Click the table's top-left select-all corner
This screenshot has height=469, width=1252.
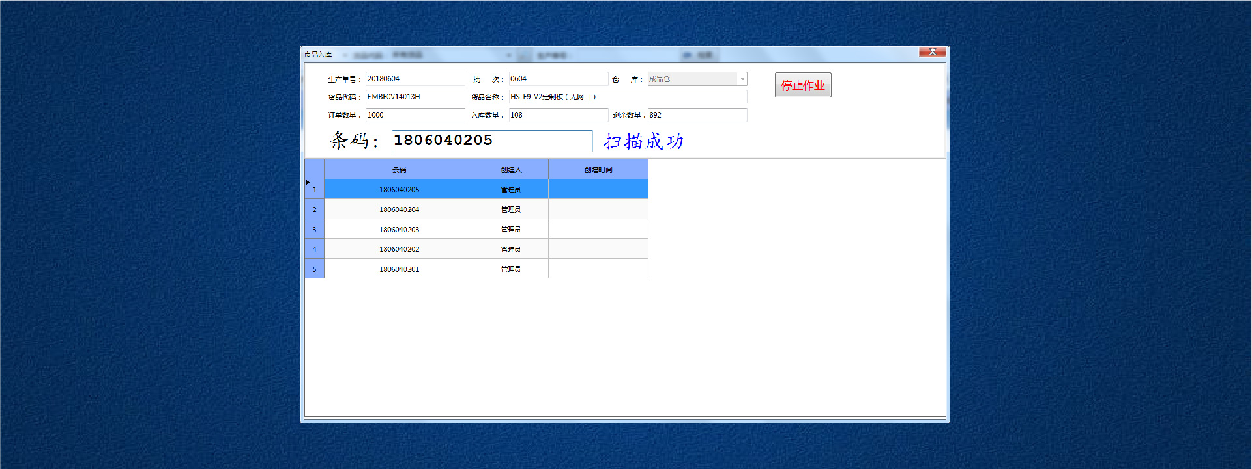click(x=314, y=169)
